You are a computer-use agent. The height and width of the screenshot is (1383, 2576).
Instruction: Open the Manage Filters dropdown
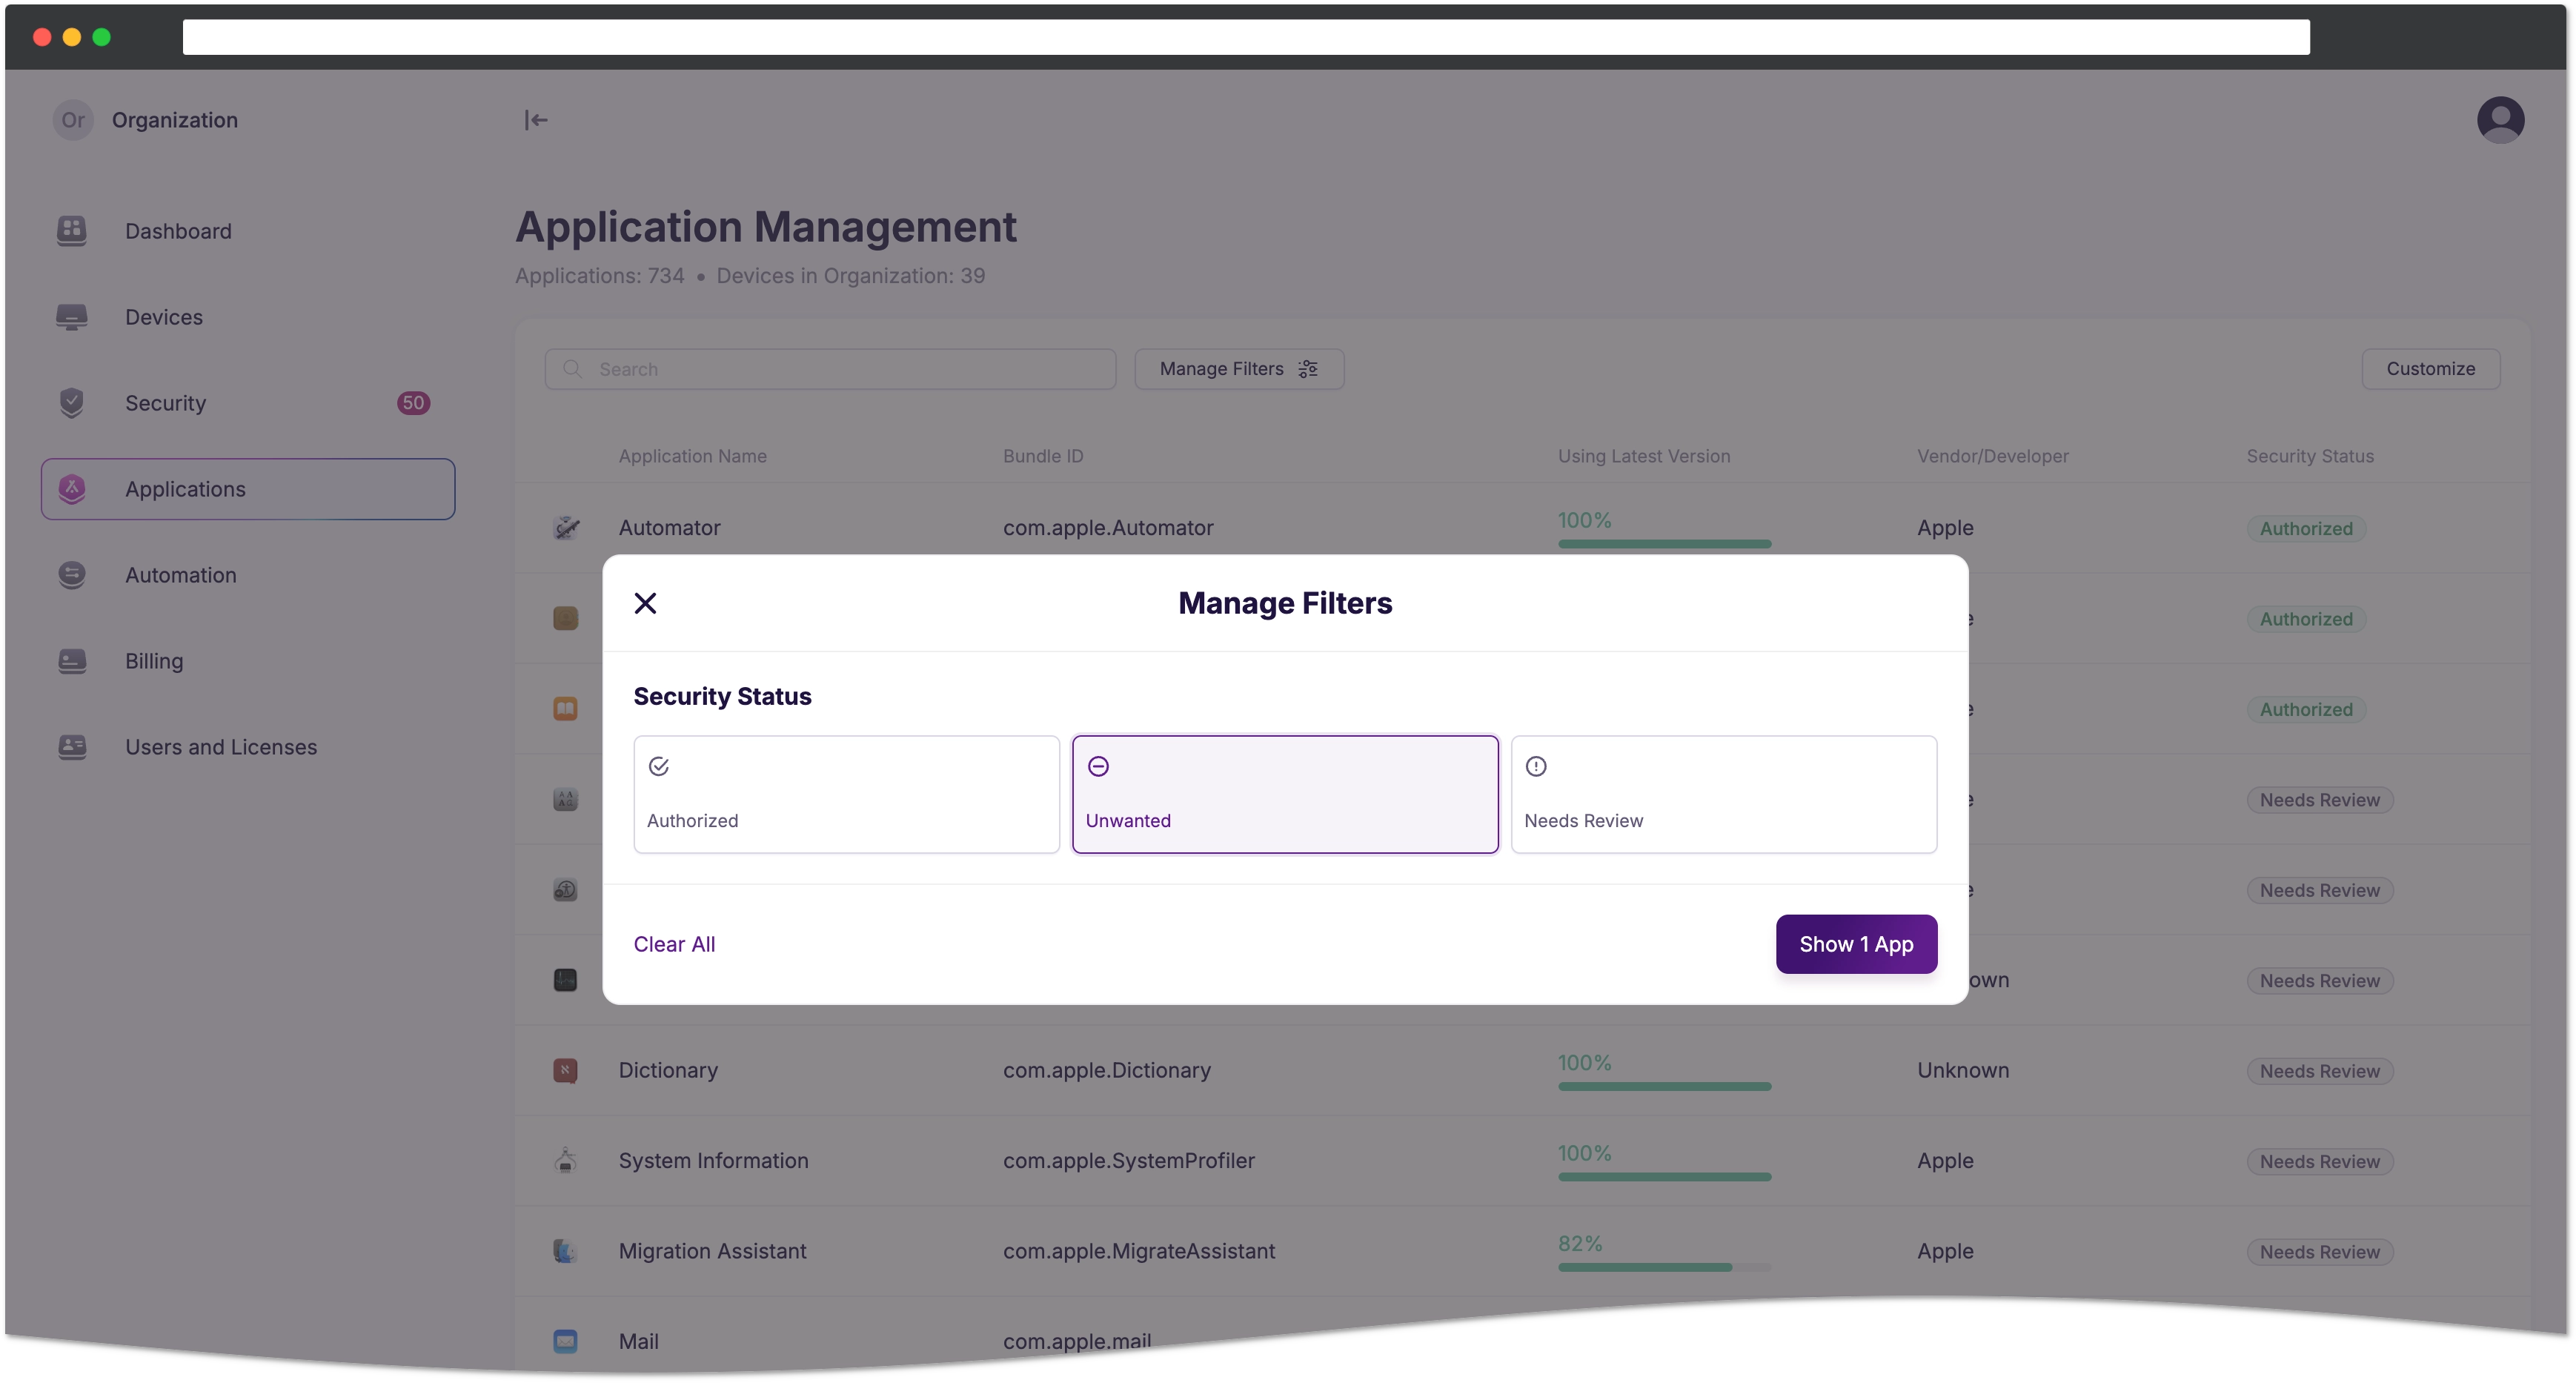[1237, 368]
